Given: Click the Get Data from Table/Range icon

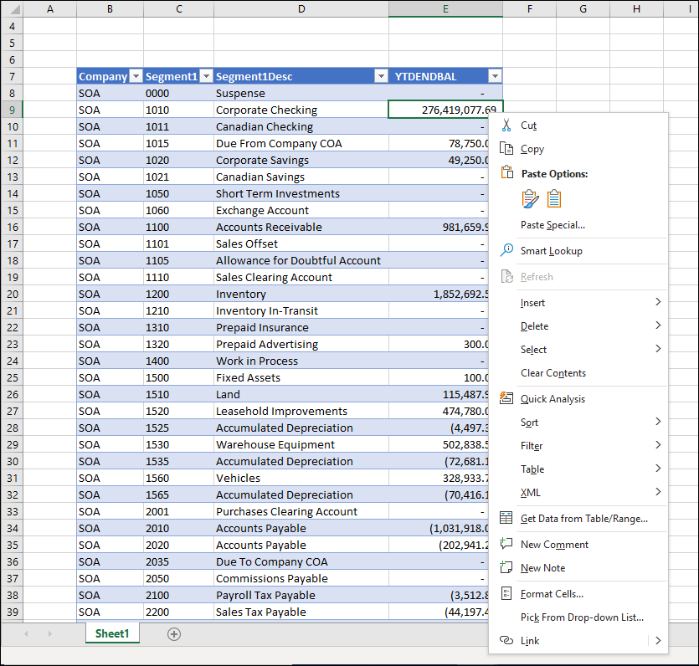Looking at the screenshot, I should [x=506, y=518].
